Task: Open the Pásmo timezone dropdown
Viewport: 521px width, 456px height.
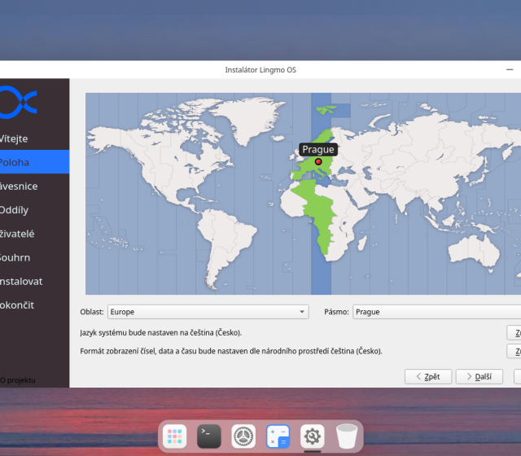Action: (436, 312)
